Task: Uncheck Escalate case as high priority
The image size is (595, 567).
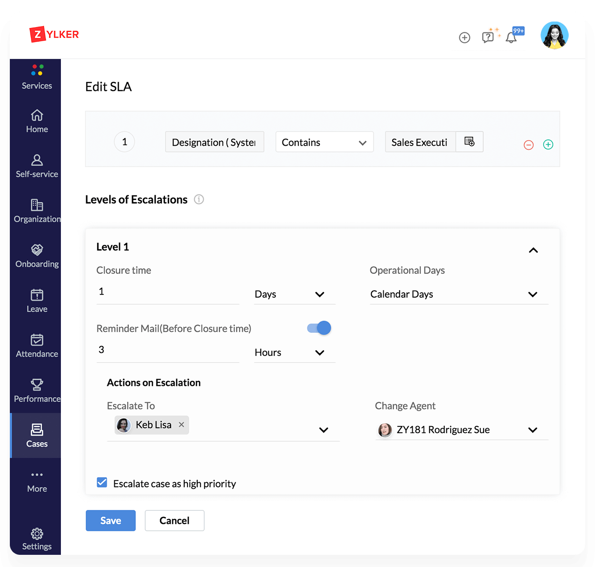Action: point(102,483)
